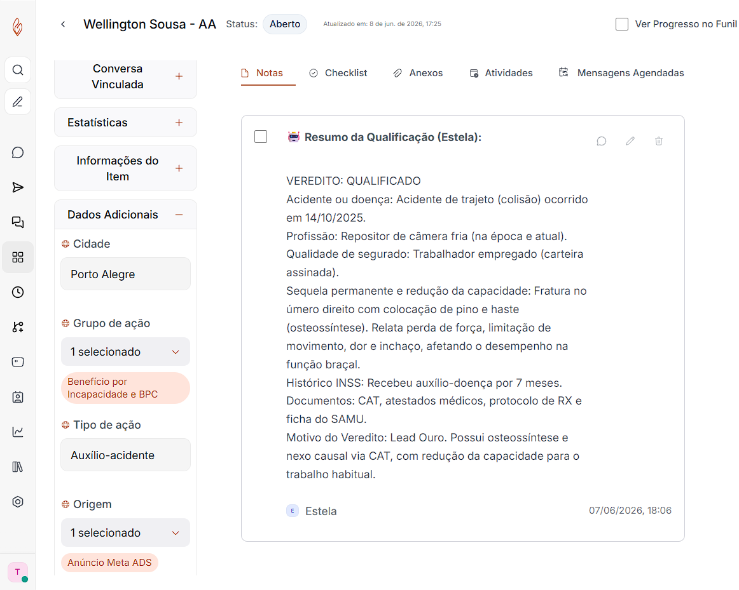
Task: Select the grid dashboard icon in sidebar
Action: coord(18,257)
